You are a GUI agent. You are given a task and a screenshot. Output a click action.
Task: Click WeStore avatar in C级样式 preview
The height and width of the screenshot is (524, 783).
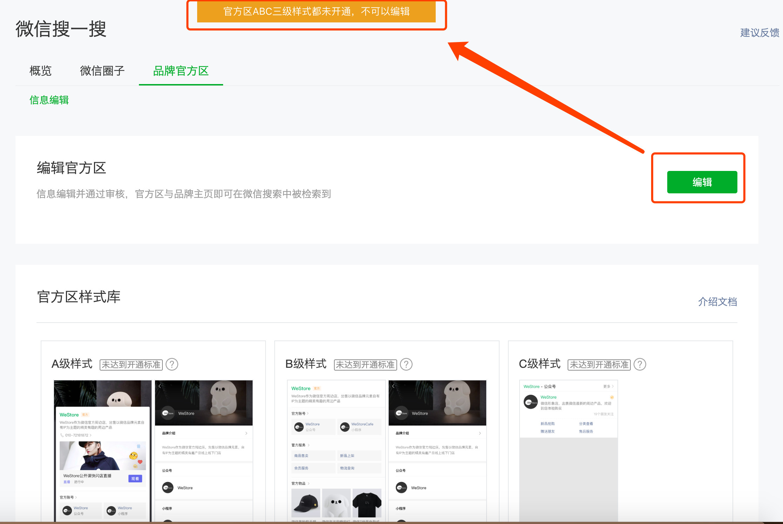530,402
